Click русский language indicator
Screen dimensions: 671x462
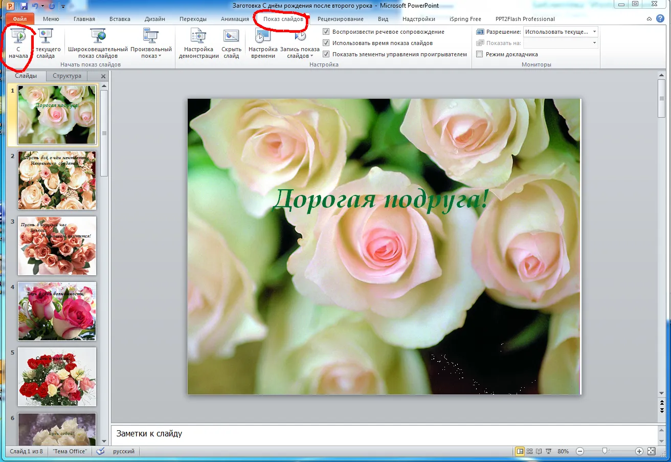coord(124,451)
